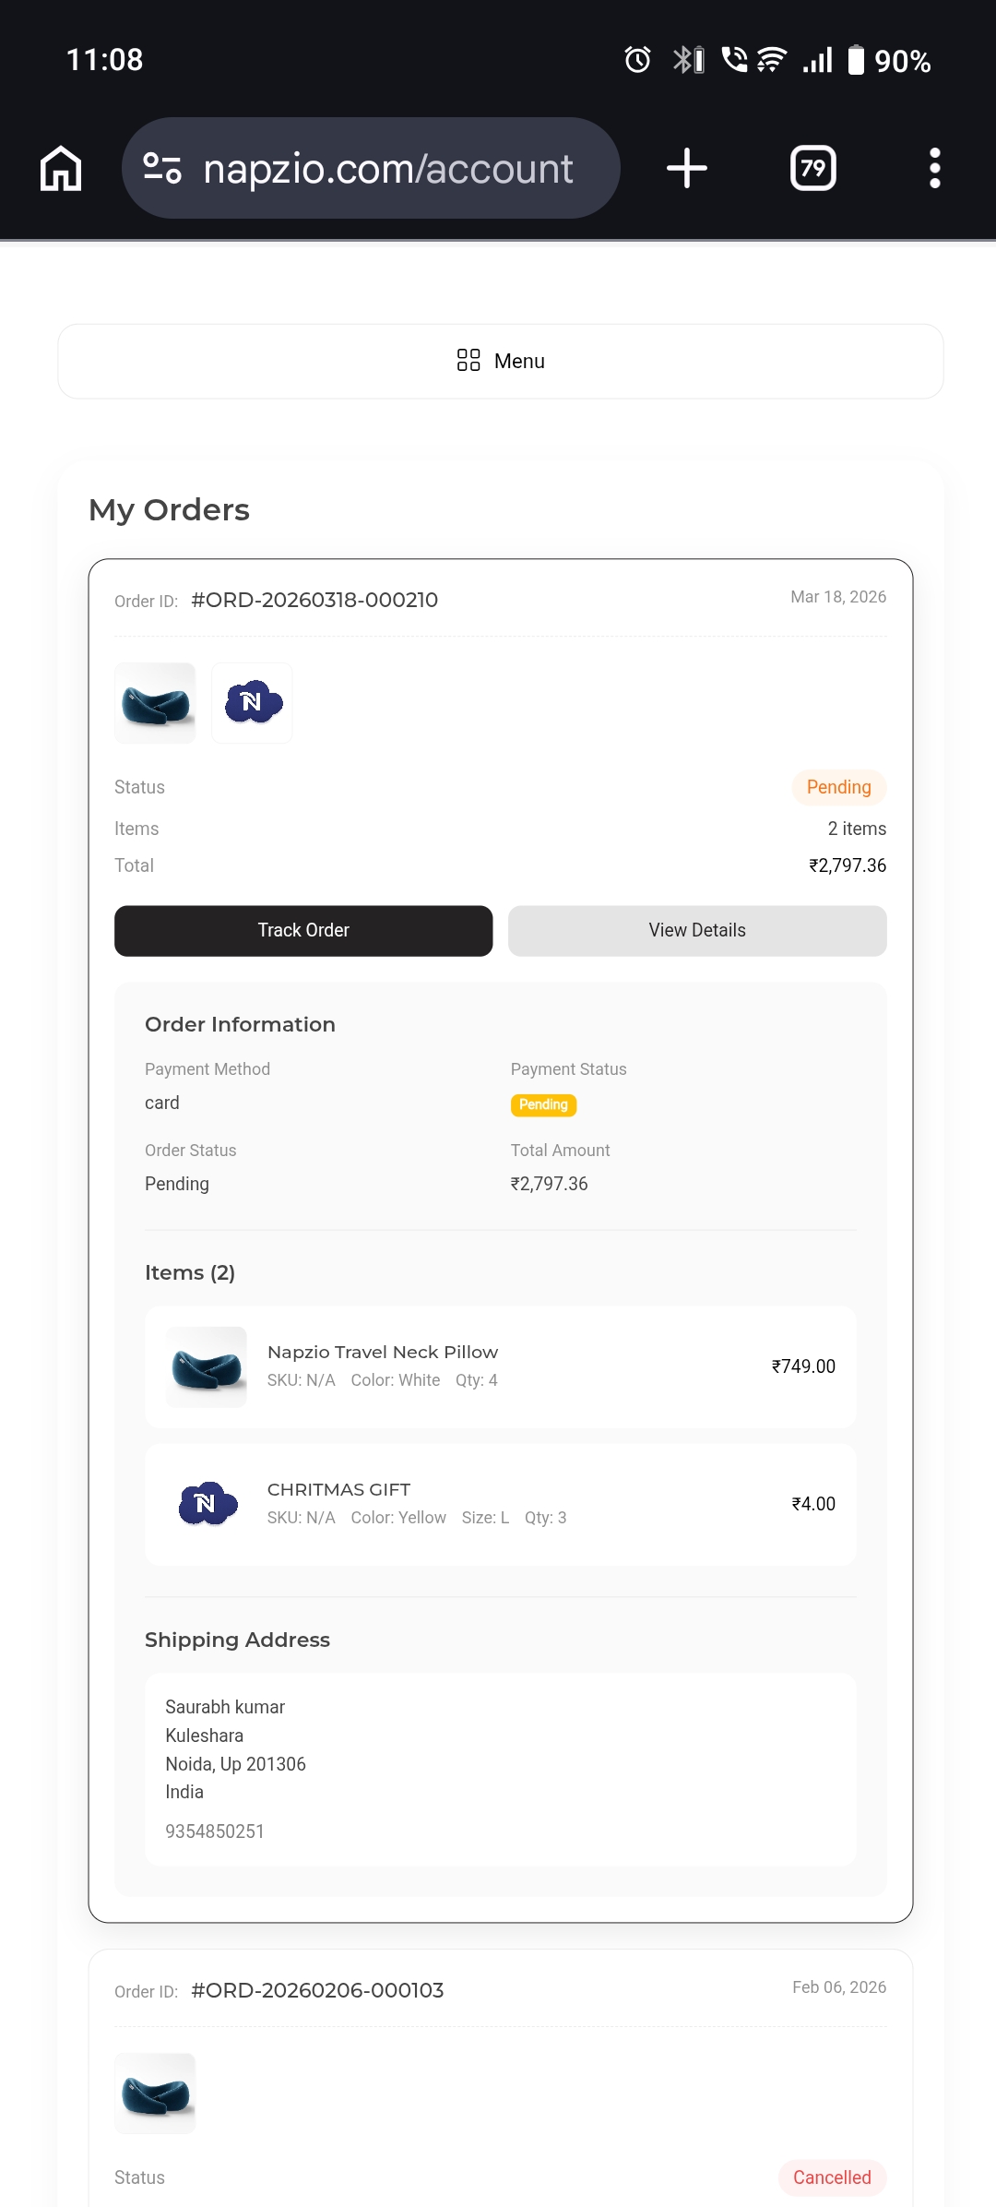
Task: Open site info icon in address bar
Action: click(162, 168)
